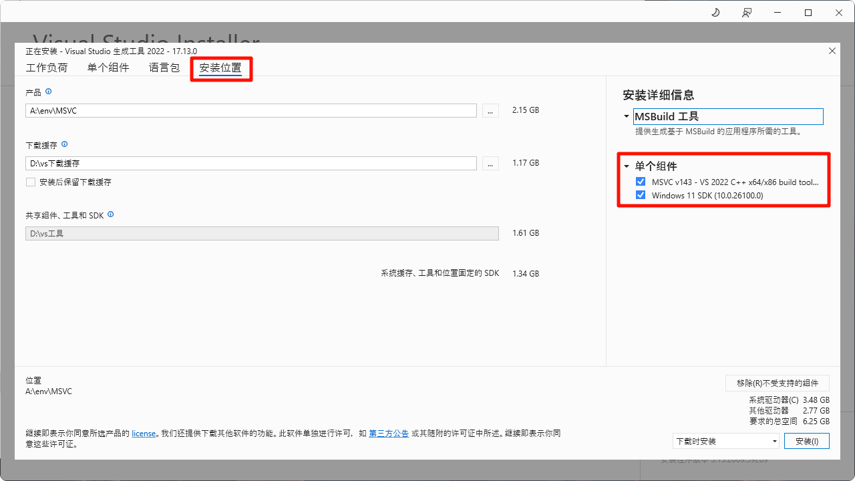Click the feedback icon in the title bar
Viewport: 855px width, 481px height.
click(747, 12)
